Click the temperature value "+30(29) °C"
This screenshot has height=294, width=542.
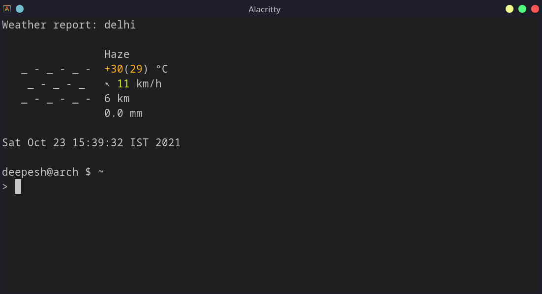click(x=136, y=69)
